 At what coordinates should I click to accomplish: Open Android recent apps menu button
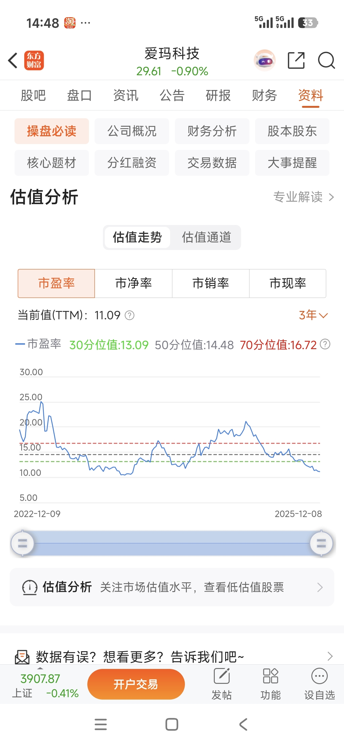pyautogui.click(x=101, y=724)
